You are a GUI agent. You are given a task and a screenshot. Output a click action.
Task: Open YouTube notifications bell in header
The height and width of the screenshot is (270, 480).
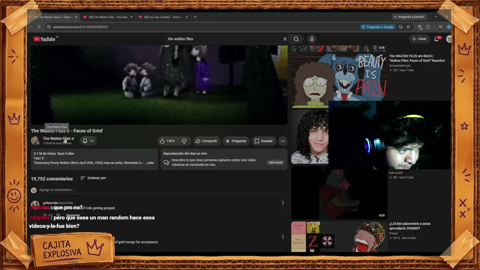tap(437, 39)
